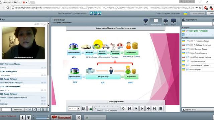Click the chat font size T icon

[41, 24]
